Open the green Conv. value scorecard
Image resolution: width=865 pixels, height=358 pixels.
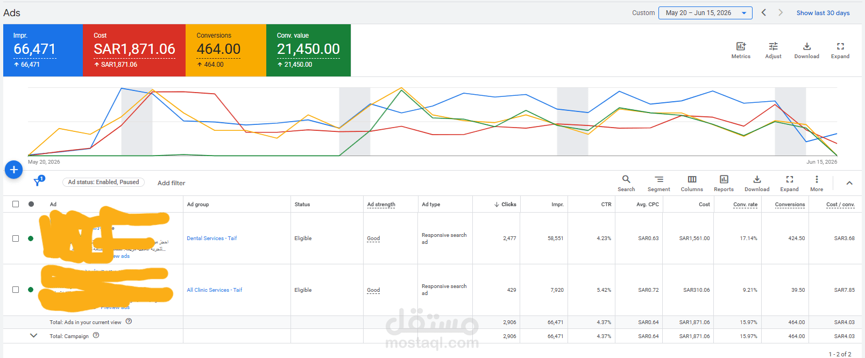point(308,50)
